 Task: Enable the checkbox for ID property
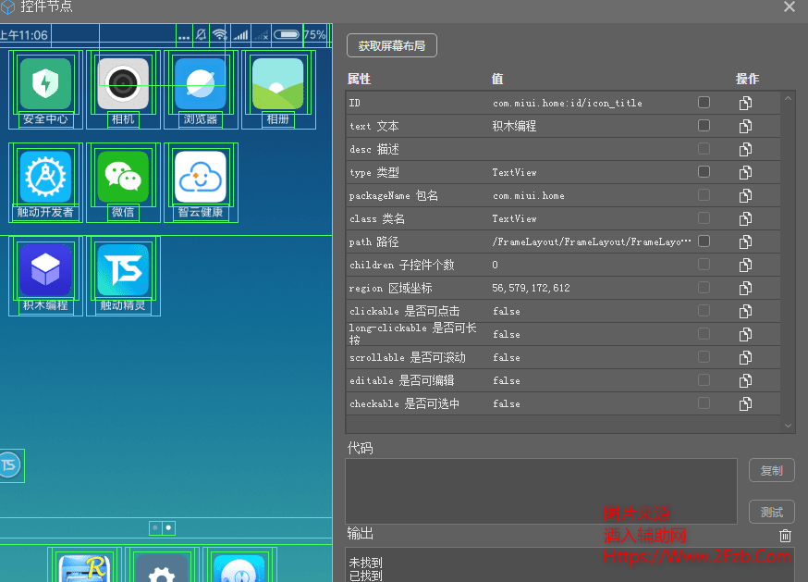tap(704, 103)
